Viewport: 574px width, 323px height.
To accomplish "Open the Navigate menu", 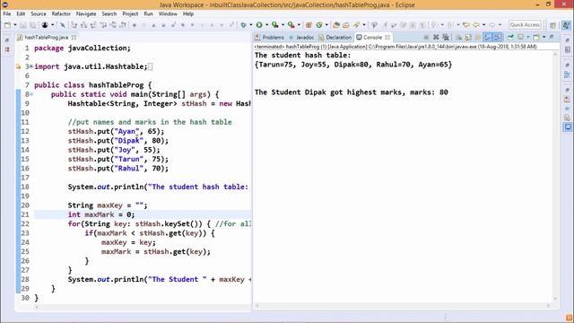I will coord(86,14).
